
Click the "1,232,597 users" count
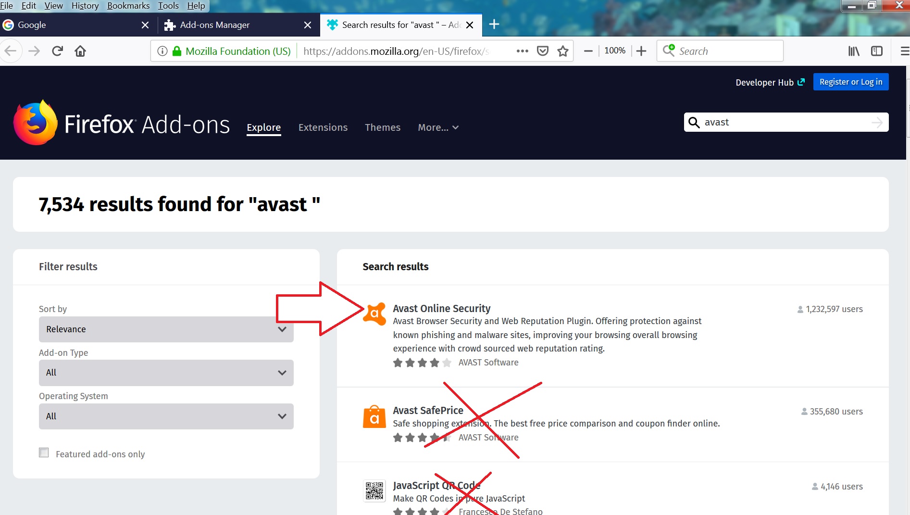click(830, 309)
